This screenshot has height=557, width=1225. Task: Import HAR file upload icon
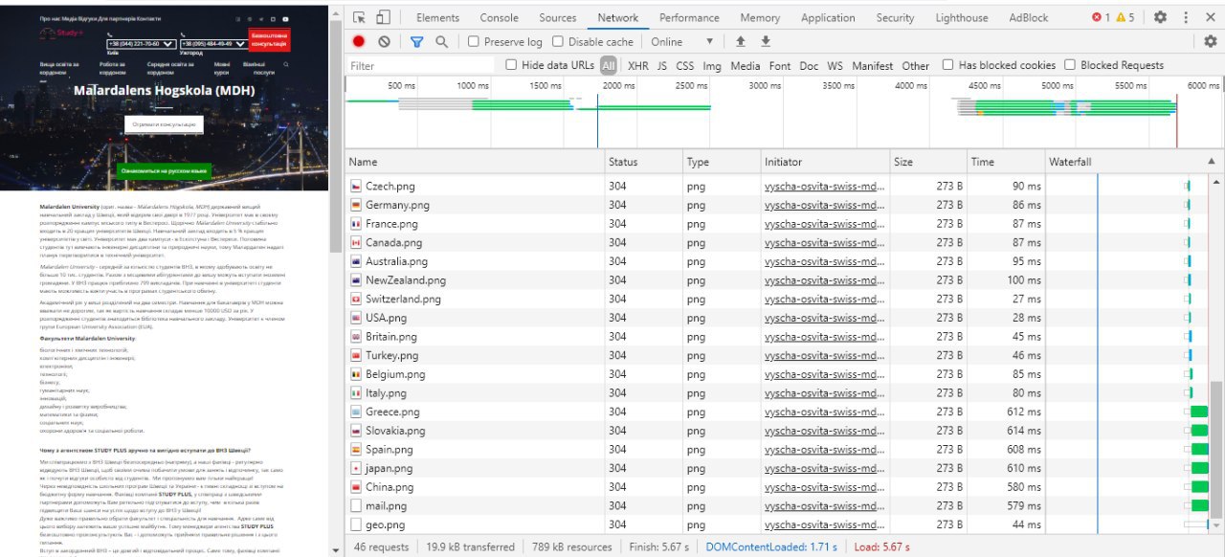[x=740, y=41]
